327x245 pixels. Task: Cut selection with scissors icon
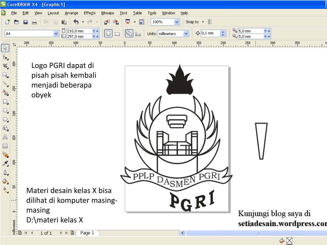[x=46, y=22]
